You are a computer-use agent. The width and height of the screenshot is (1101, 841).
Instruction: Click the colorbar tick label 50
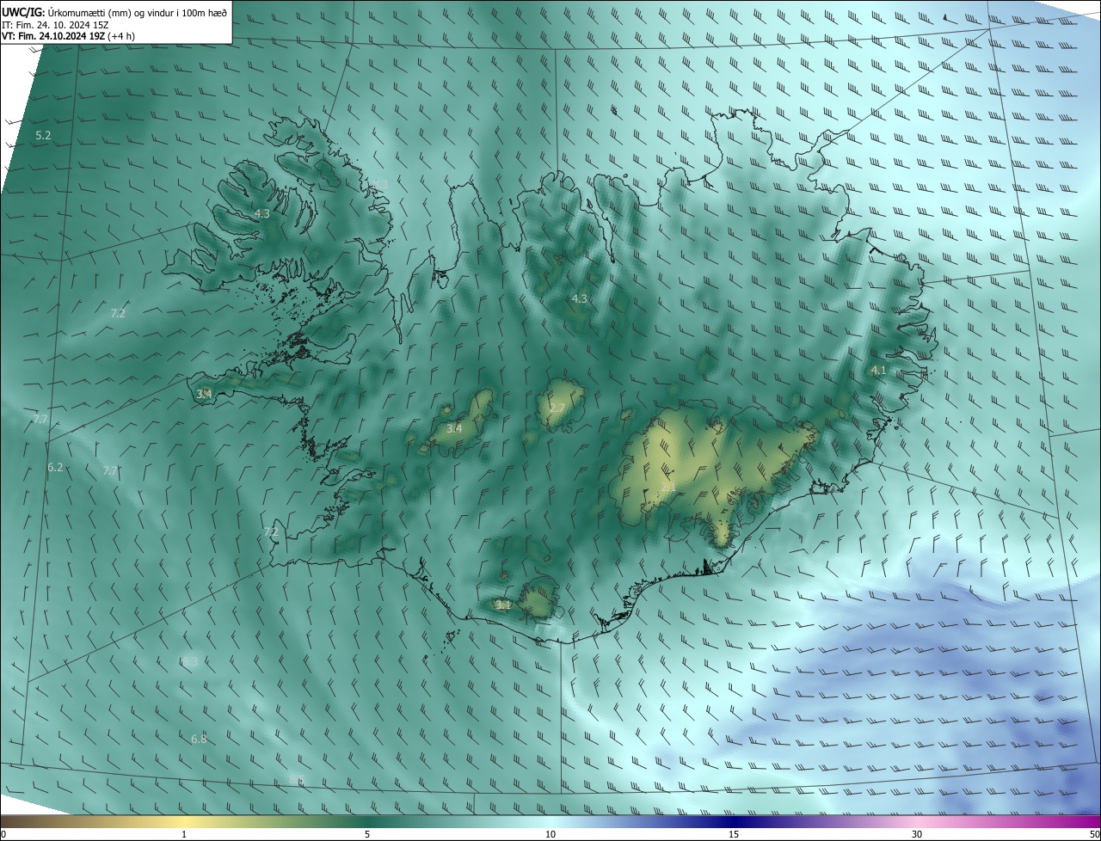[x=1094, y=835]
